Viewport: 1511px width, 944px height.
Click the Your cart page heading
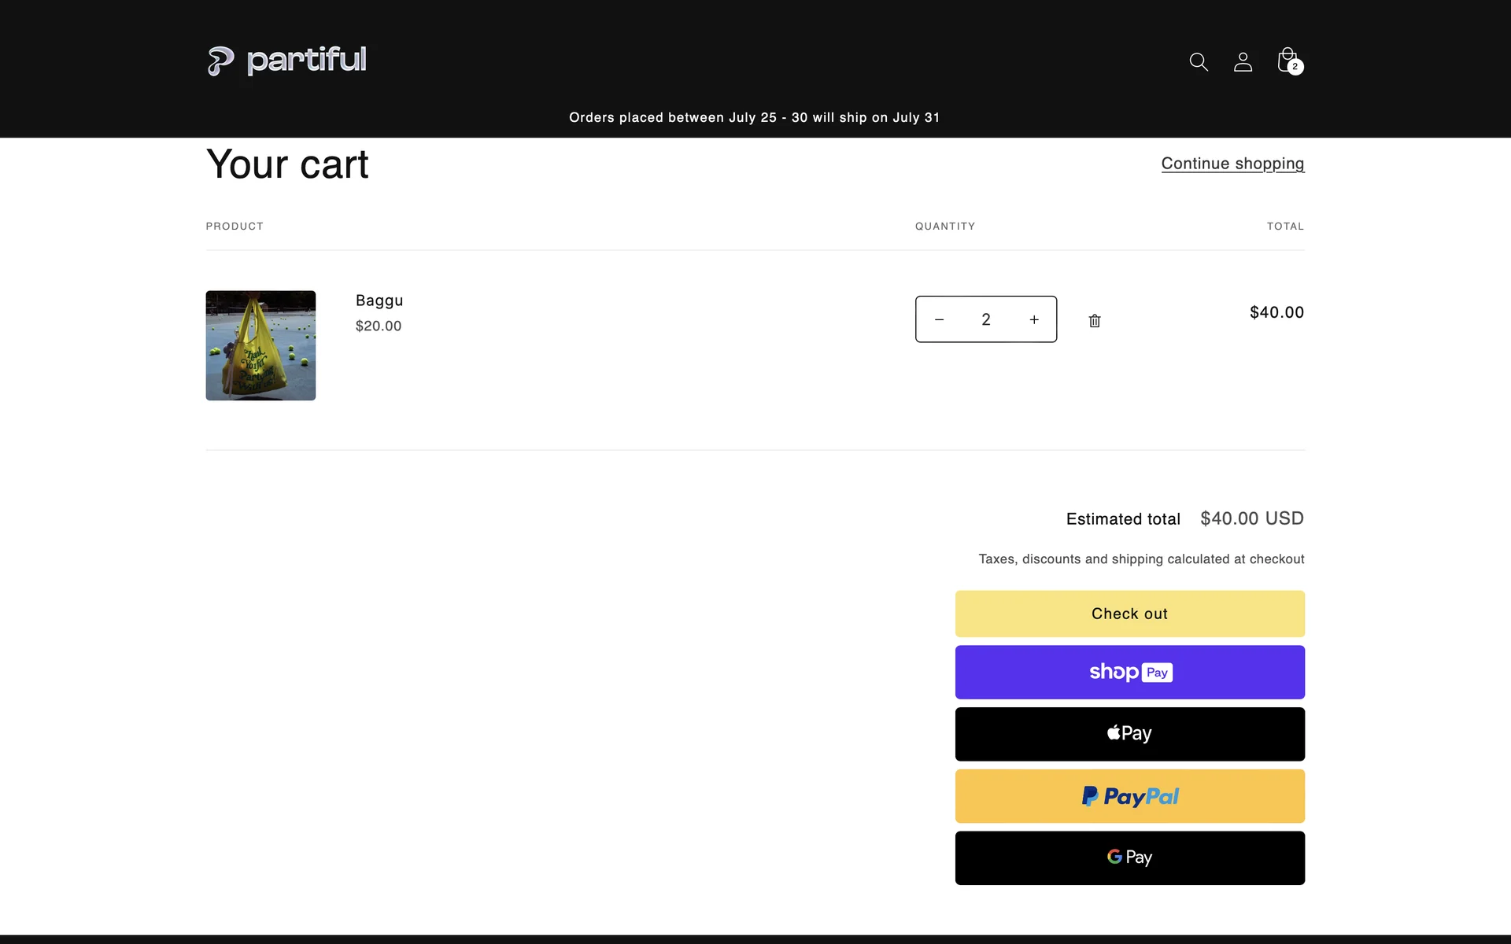287,164
